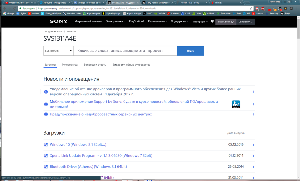Click the AdBlock red hand extension icon
This screenshot has height=181, width=300.
click(257, 8)
